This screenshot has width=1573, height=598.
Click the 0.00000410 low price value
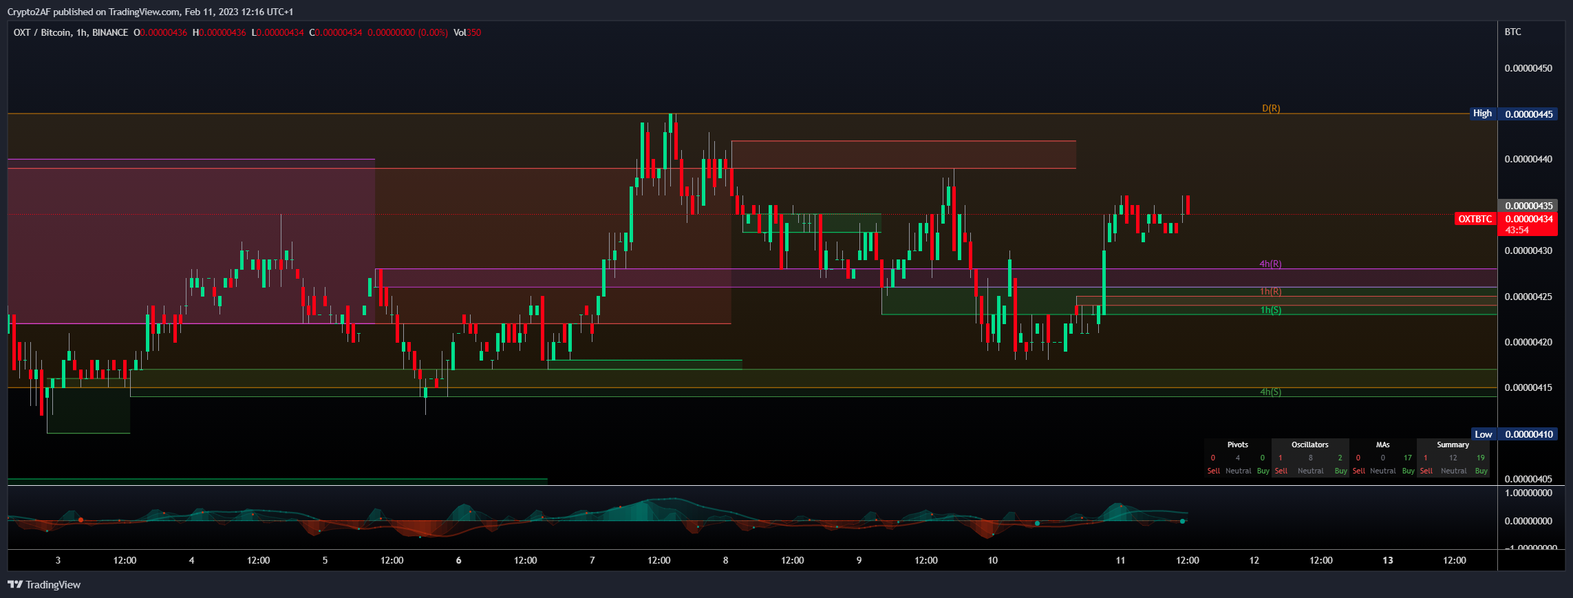tap(1529, 434)
